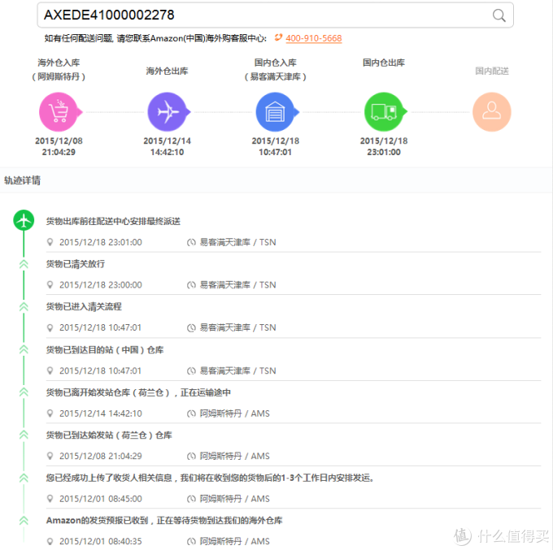Click the clock icon in the 23:00:00 row
553x550 pixels.
pos(191,284)
